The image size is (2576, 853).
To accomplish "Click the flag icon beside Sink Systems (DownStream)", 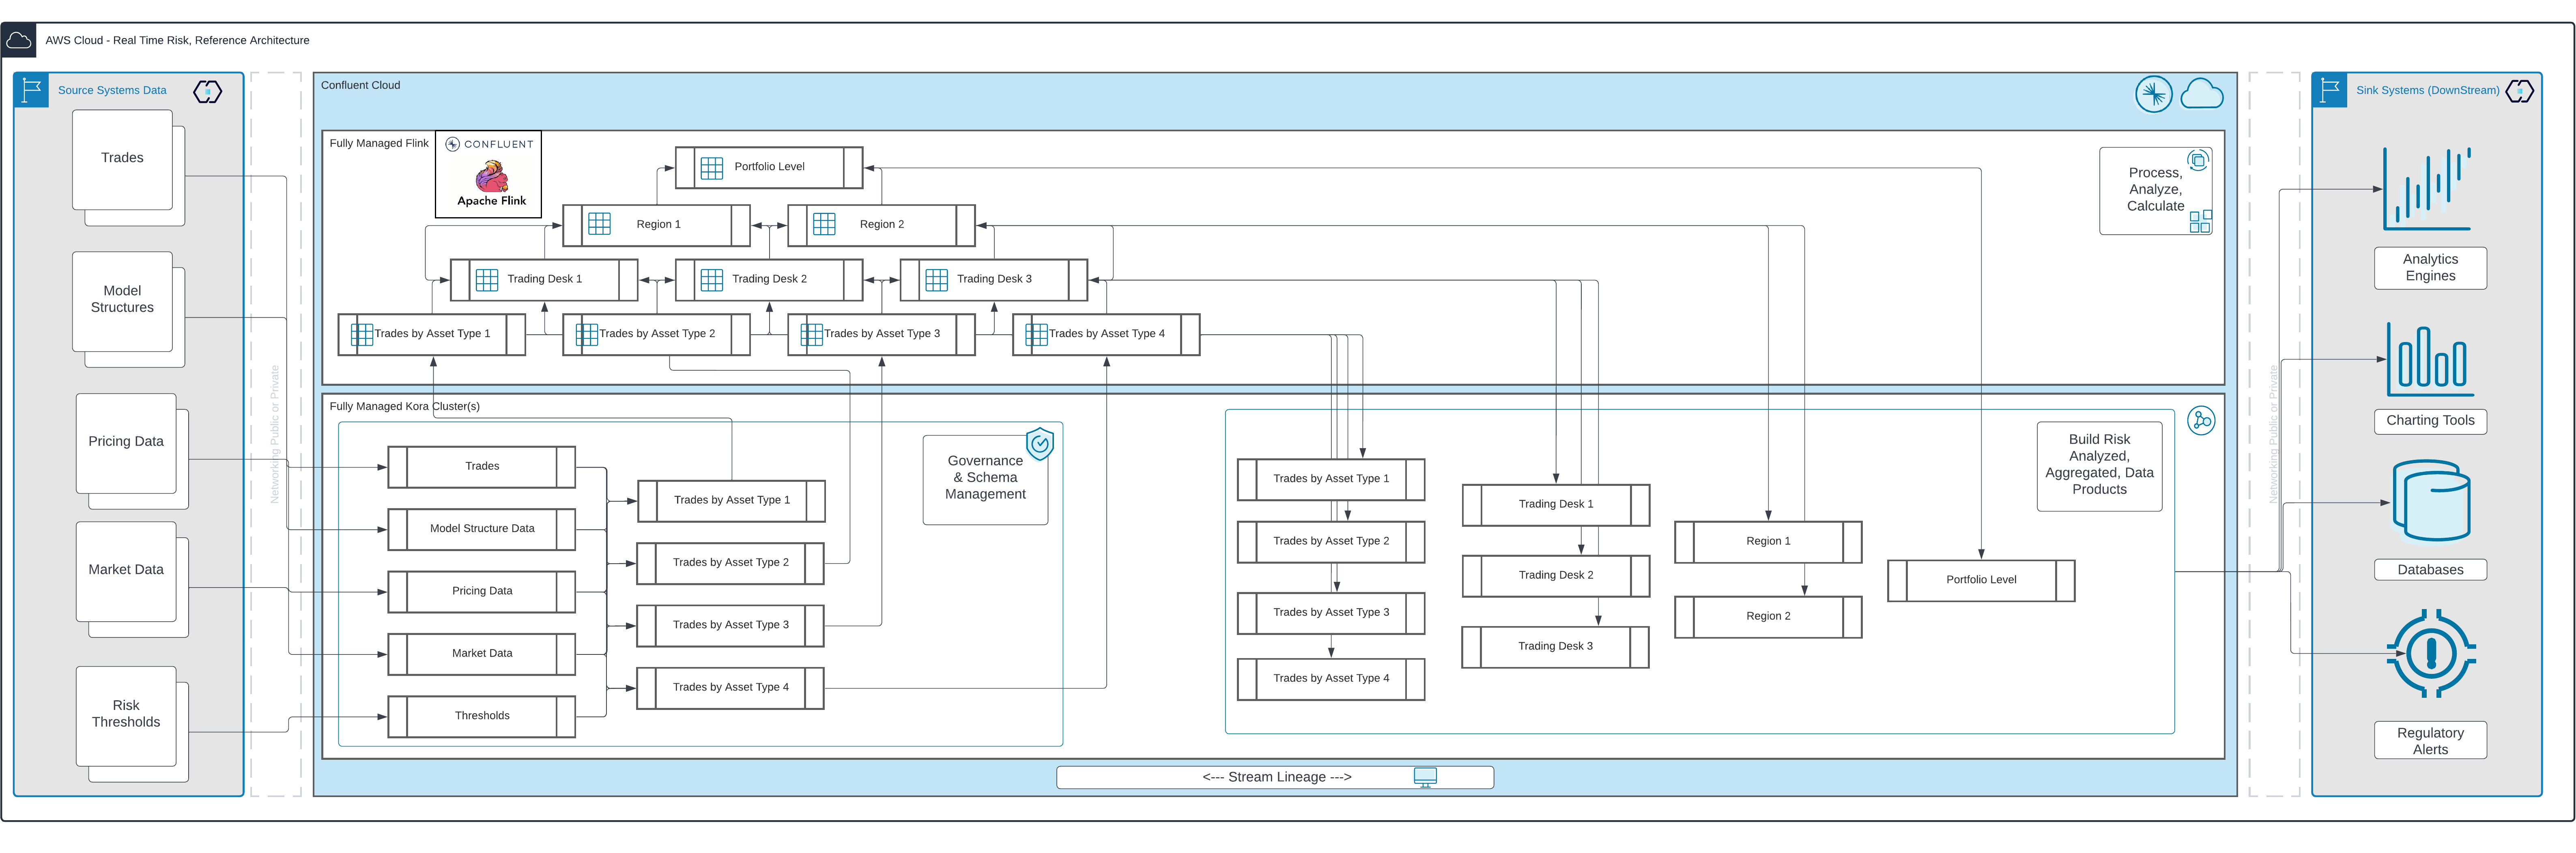I will point(2329,90).
